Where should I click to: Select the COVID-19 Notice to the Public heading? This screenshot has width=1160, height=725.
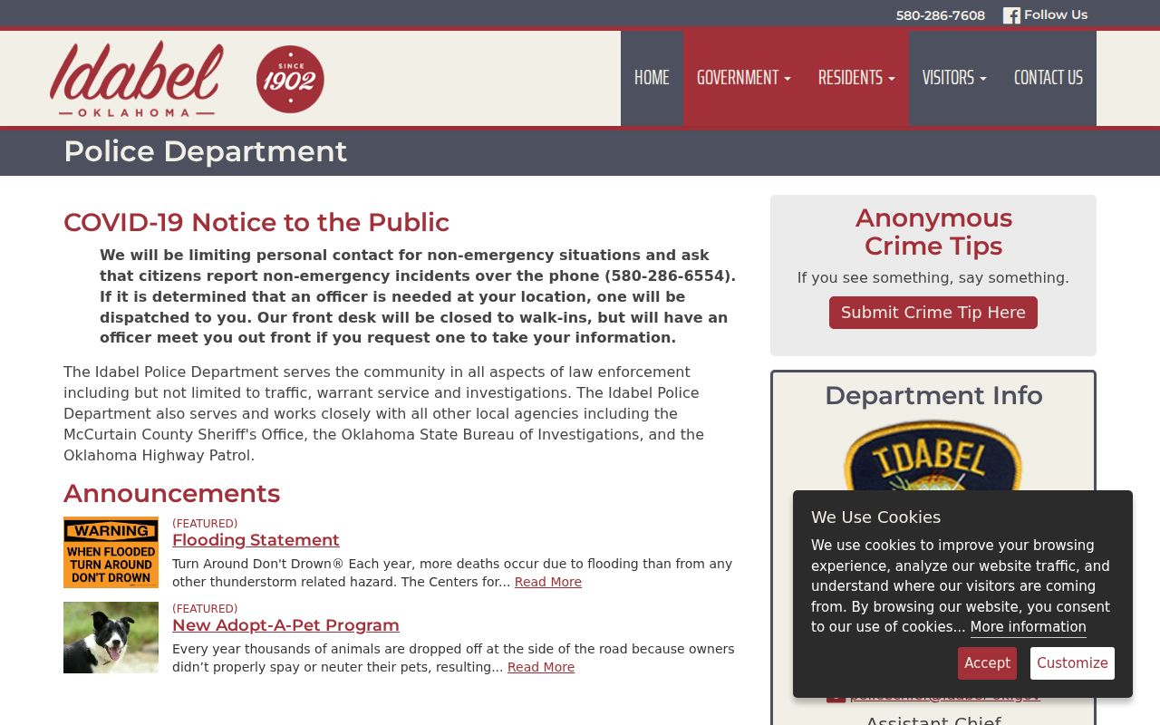pyautogui.click(x=256, y=222)
